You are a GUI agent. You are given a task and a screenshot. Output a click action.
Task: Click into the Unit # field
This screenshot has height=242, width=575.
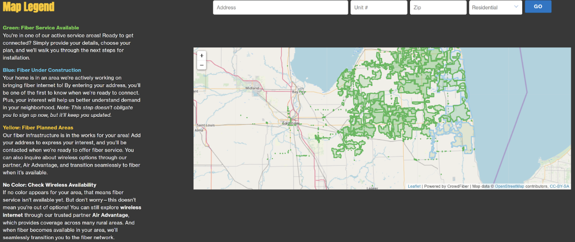(x=378, y=7)
